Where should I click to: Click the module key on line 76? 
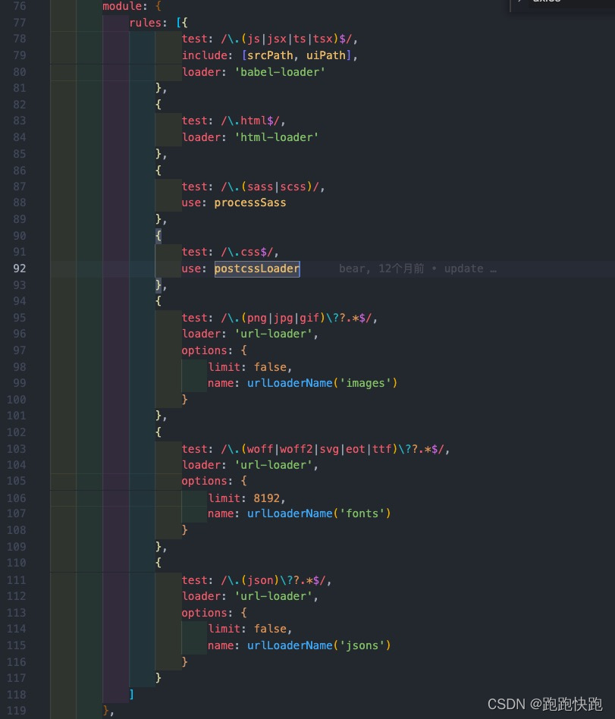pyautogui.click(x=122, y=6)
